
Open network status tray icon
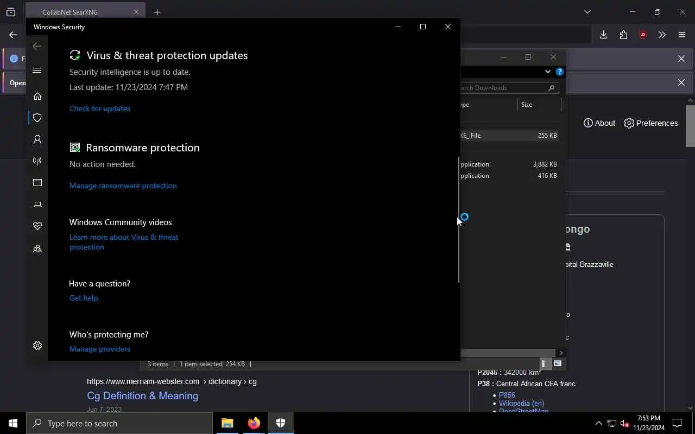point(612,423)
